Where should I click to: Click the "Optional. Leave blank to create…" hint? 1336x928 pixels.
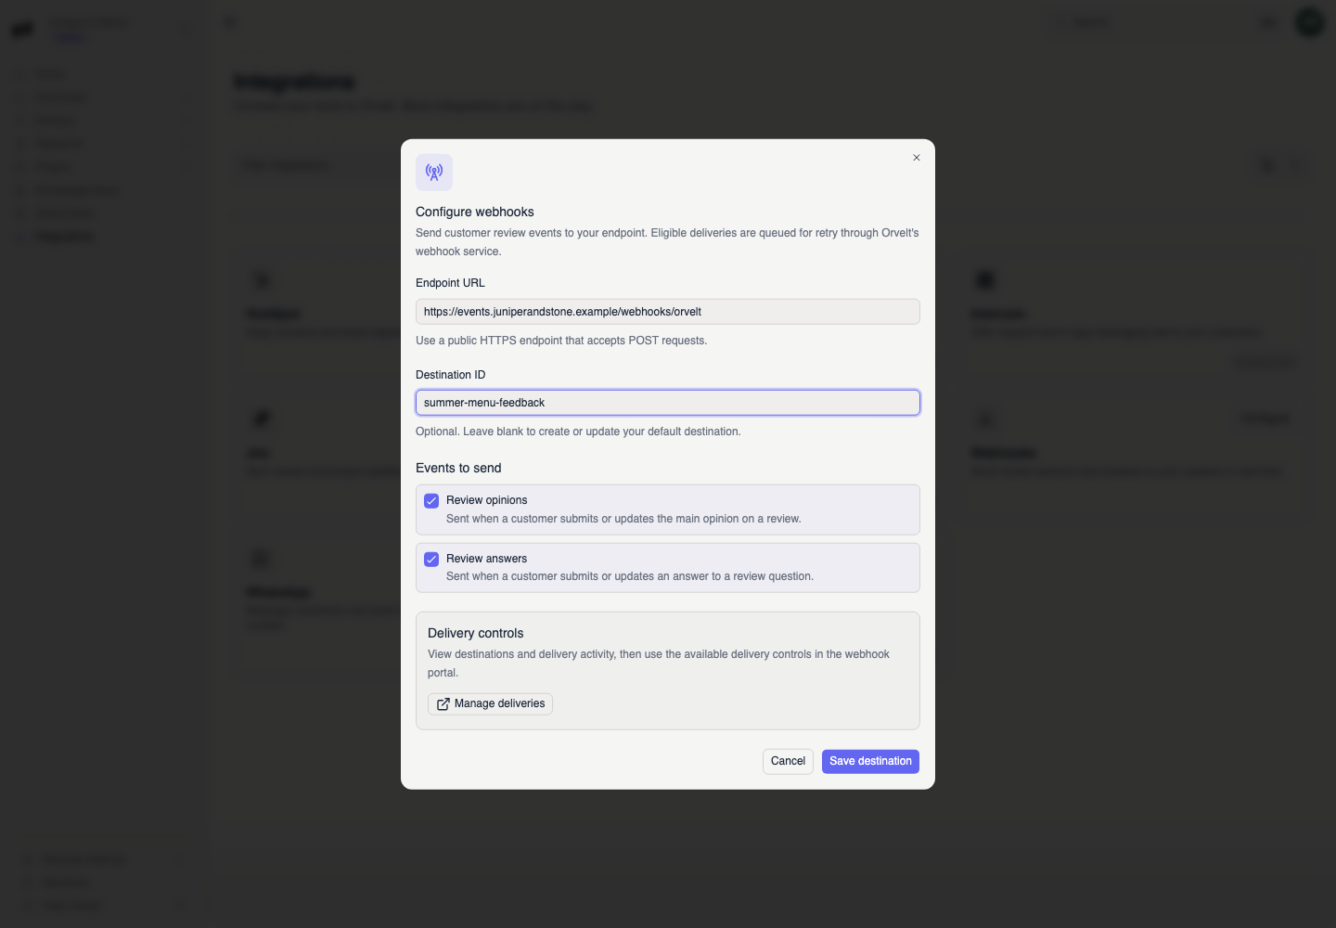click(578, 432)
